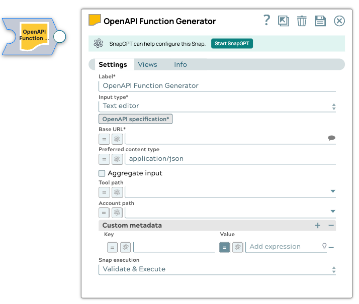Image resolution: width=359 pixels, height=304 pixels.
Task: Switch to the Views tab
Action: tap(147, 64)
